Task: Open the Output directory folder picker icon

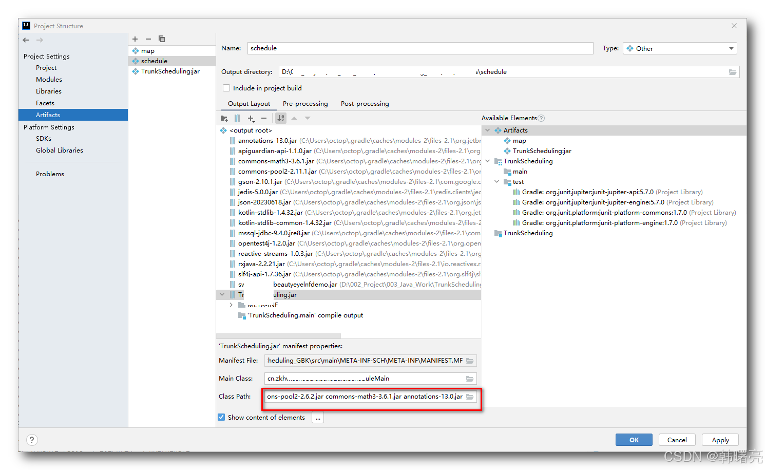Action: pyautogui.click(x=732, y=71)
